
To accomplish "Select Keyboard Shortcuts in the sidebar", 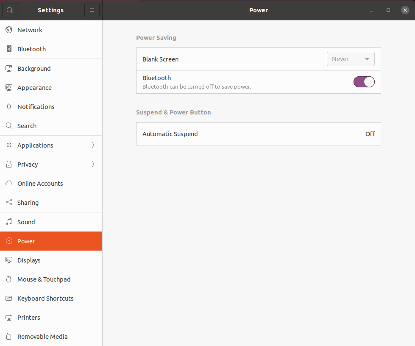I will coord(45,298).
